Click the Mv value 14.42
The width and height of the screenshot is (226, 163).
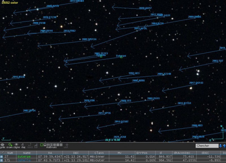[130, 160]
